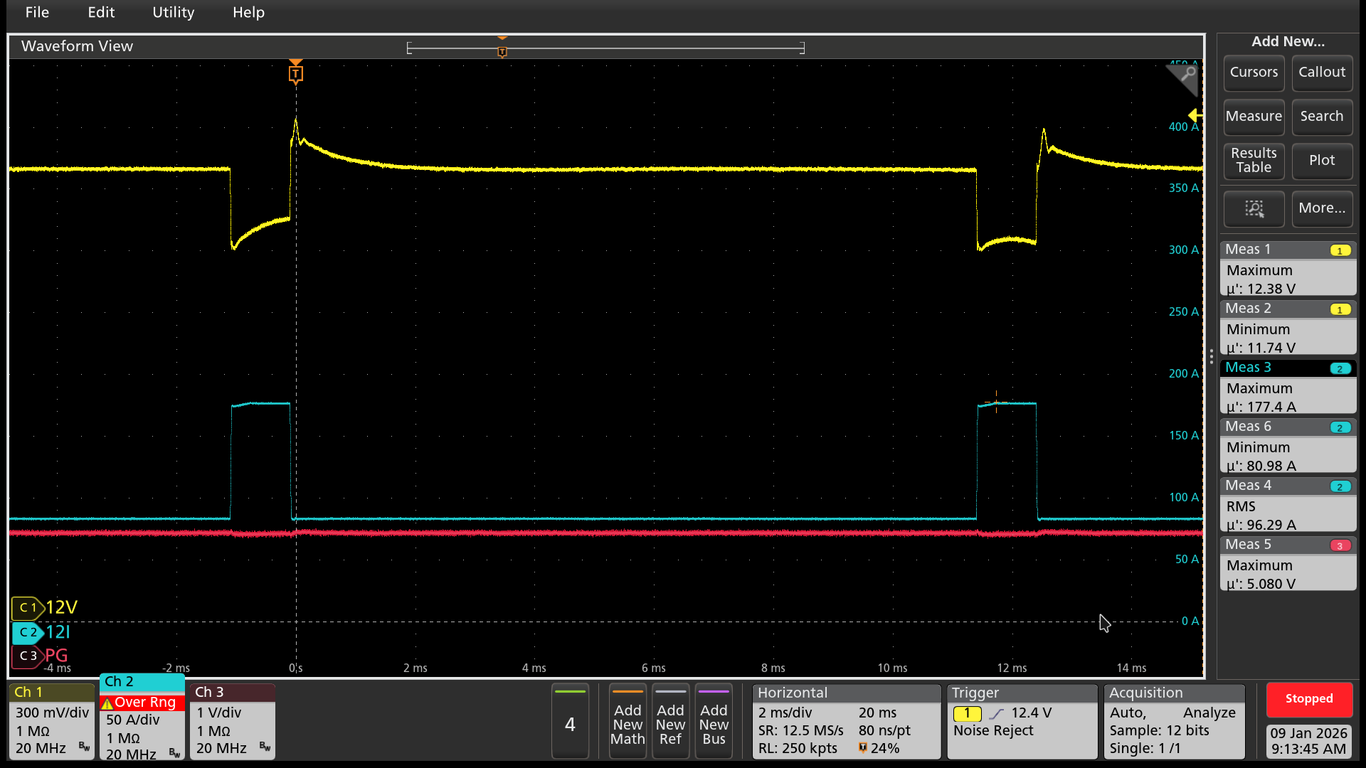Click the Cursors button
Screen dimensions: 1366x768
coord(1254,73)
